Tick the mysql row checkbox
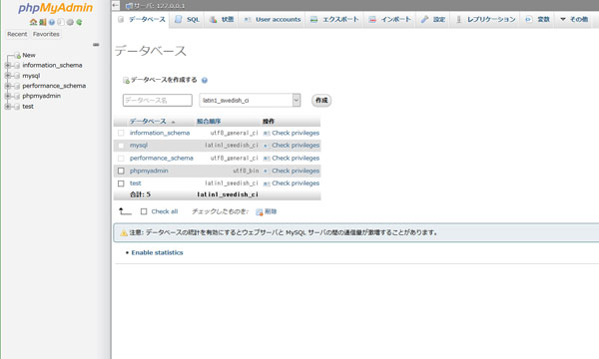 (x=121, y=146)
